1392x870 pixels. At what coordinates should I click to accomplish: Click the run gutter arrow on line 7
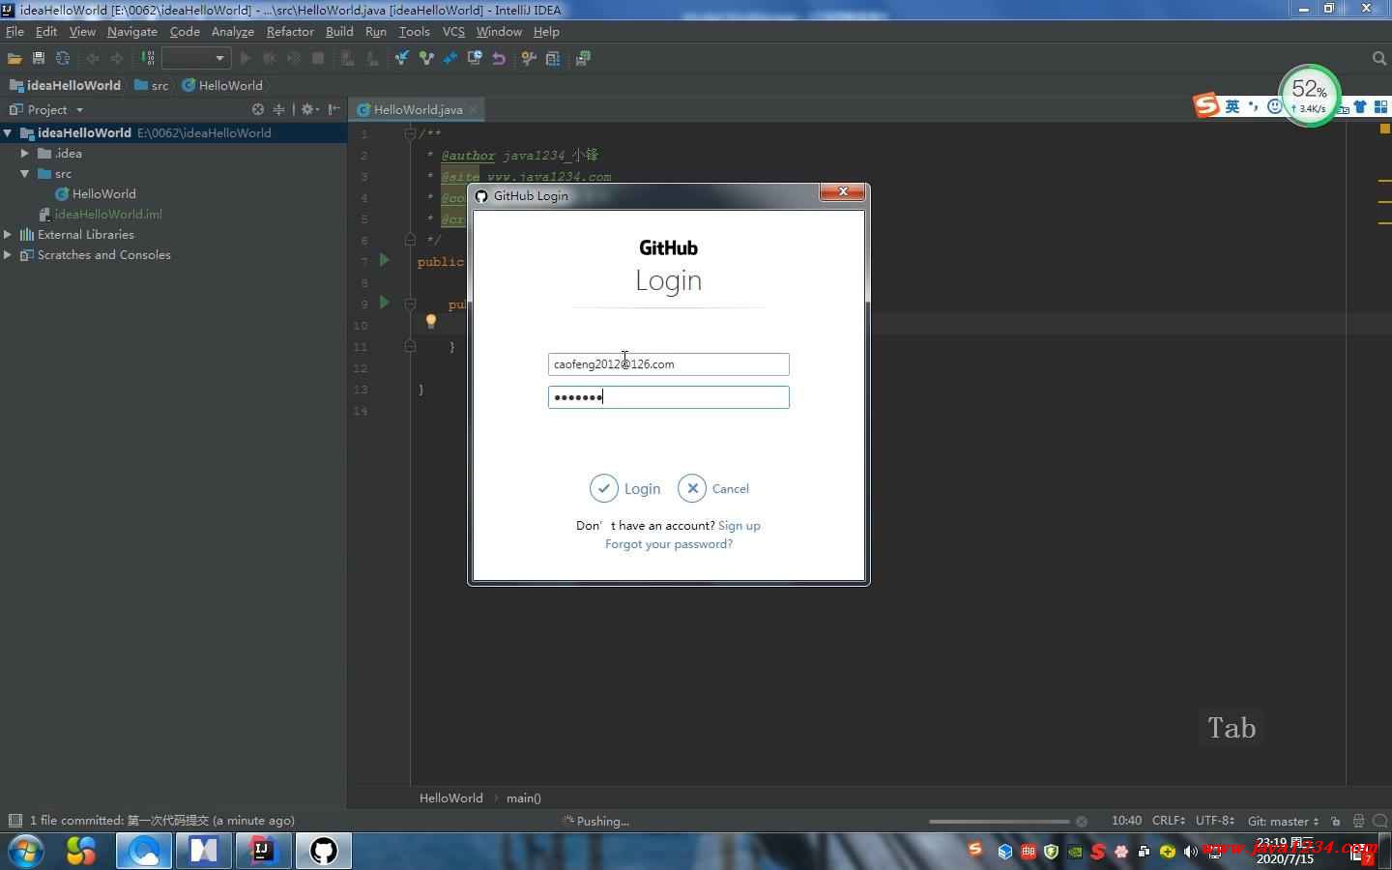click(385, 260)
